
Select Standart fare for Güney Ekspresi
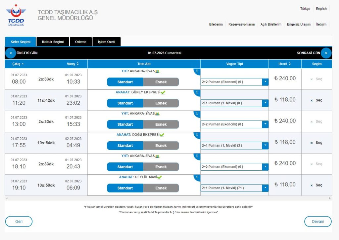click(125, 103)
